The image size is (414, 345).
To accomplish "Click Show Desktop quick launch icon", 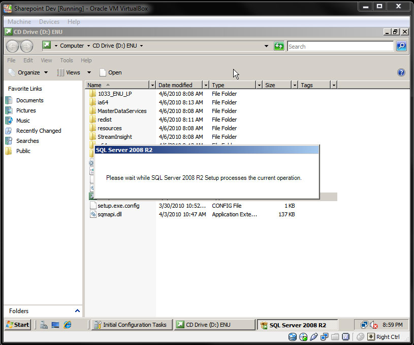I will 55,325.
